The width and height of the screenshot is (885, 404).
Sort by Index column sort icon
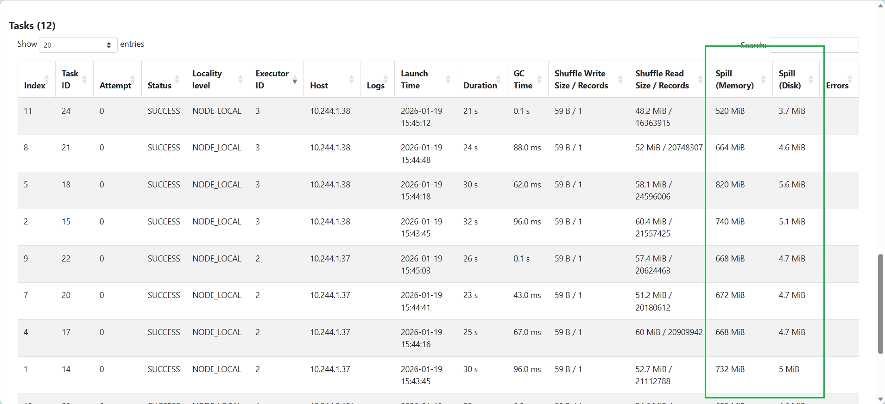[46, 79]
